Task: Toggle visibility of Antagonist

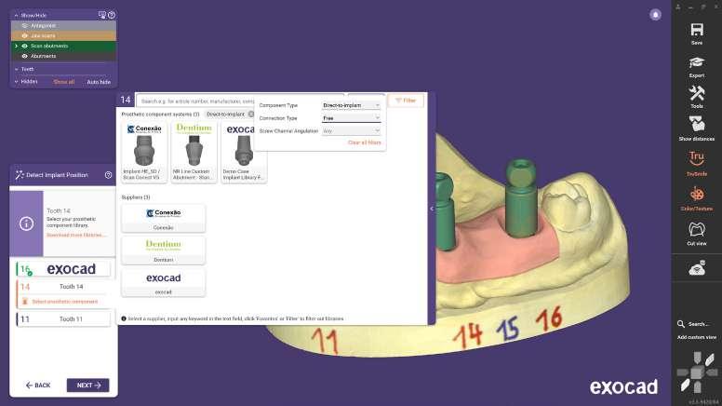Action: pyautogui.click(x=25, y=26)
